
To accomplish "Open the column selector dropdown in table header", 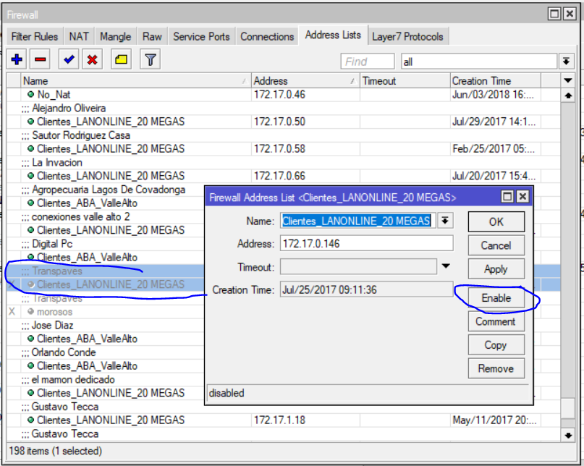I will (567, 80).
